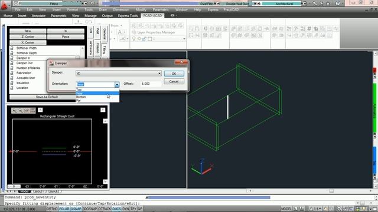Click the New button
The width and height of the screenshot is (378, 212).
28,31
